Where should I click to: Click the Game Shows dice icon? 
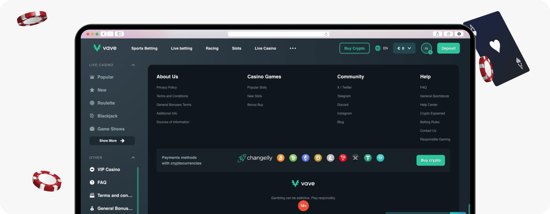[92, 129]
